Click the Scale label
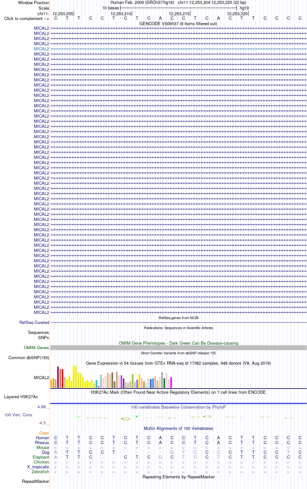The width and height of the screenshot is (307, 489). pyautogui.click(x=44, y=8)
